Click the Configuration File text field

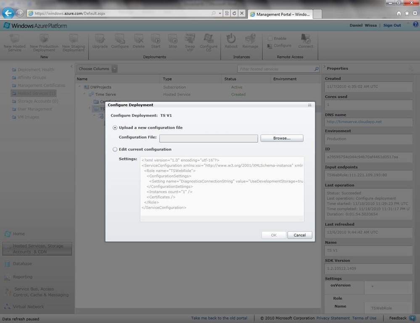(208, 138)
